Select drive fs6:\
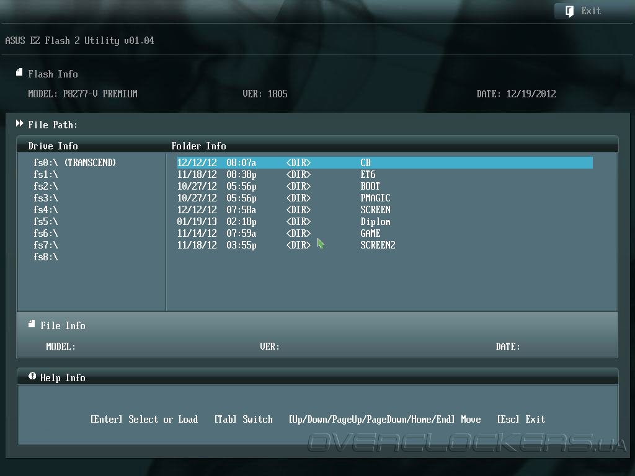Screen dimensions: 635x476 coord(46,233)
